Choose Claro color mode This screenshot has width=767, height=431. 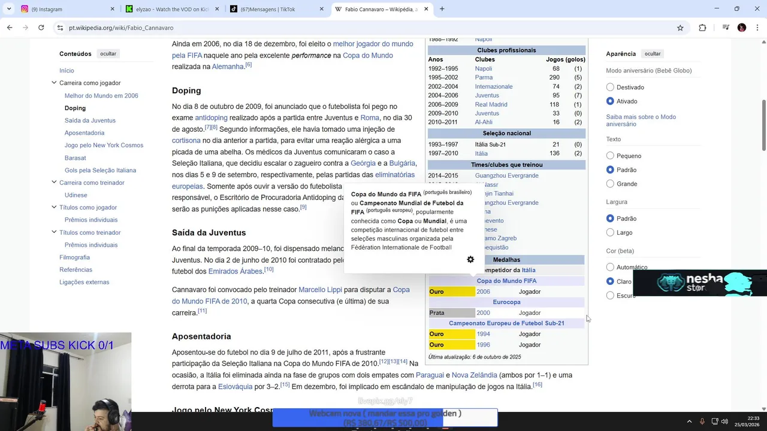click(x=610, y=281)
